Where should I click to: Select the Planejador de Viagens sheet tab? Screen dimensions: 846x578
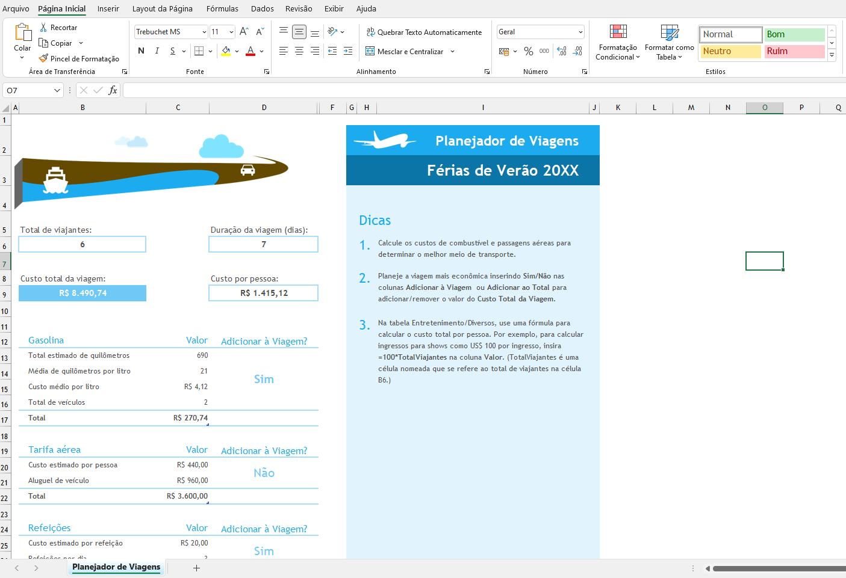[116, 567]
